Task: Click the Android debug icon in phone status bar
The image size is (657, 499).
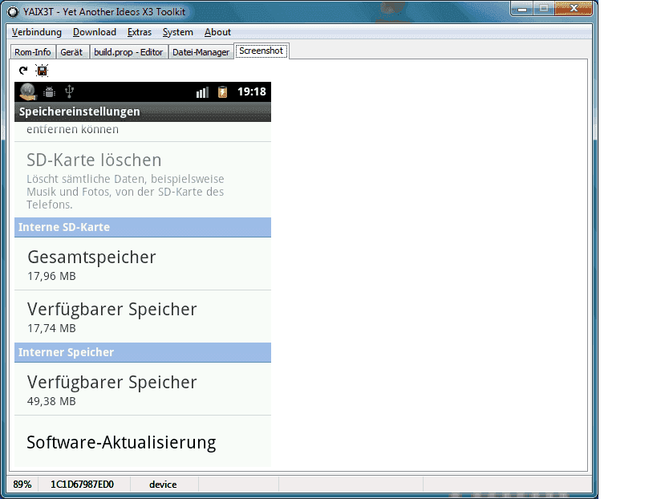Action: pyautogui.click(x=50, y=91)
